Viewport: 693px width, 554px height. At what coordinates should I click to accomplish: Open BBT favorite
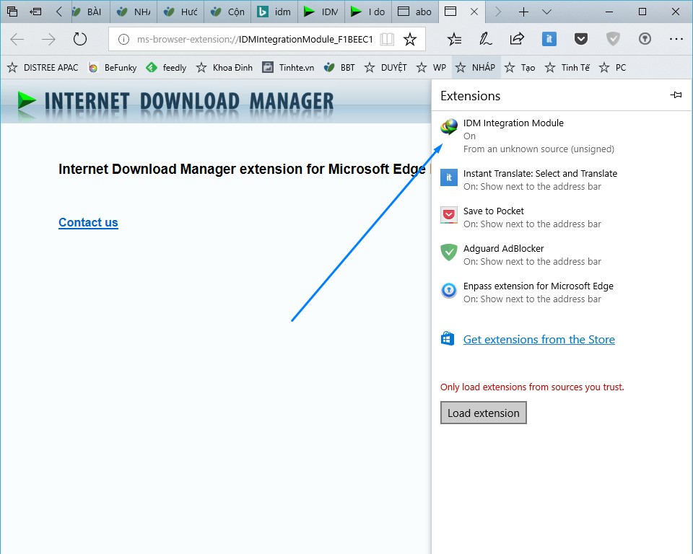tap(339, 68)
